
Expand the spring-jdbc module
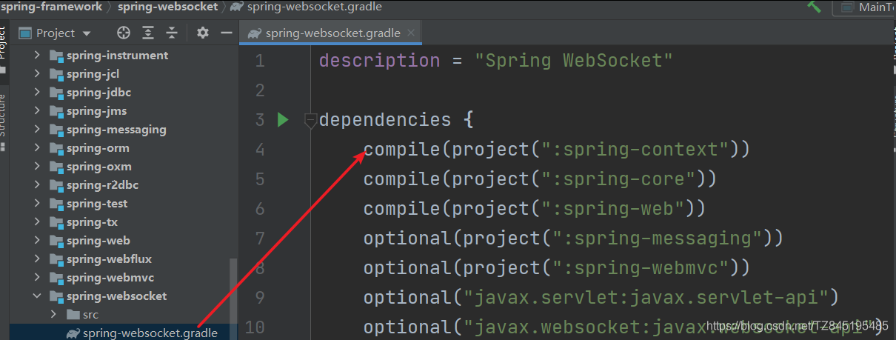pos(37,93)
